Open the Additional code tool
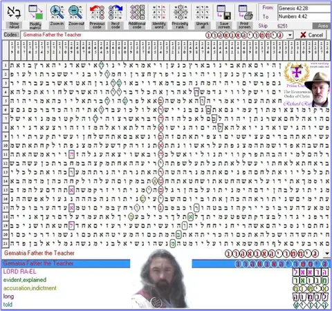Viewport: 332px width, 311px height. pos(137,17)
